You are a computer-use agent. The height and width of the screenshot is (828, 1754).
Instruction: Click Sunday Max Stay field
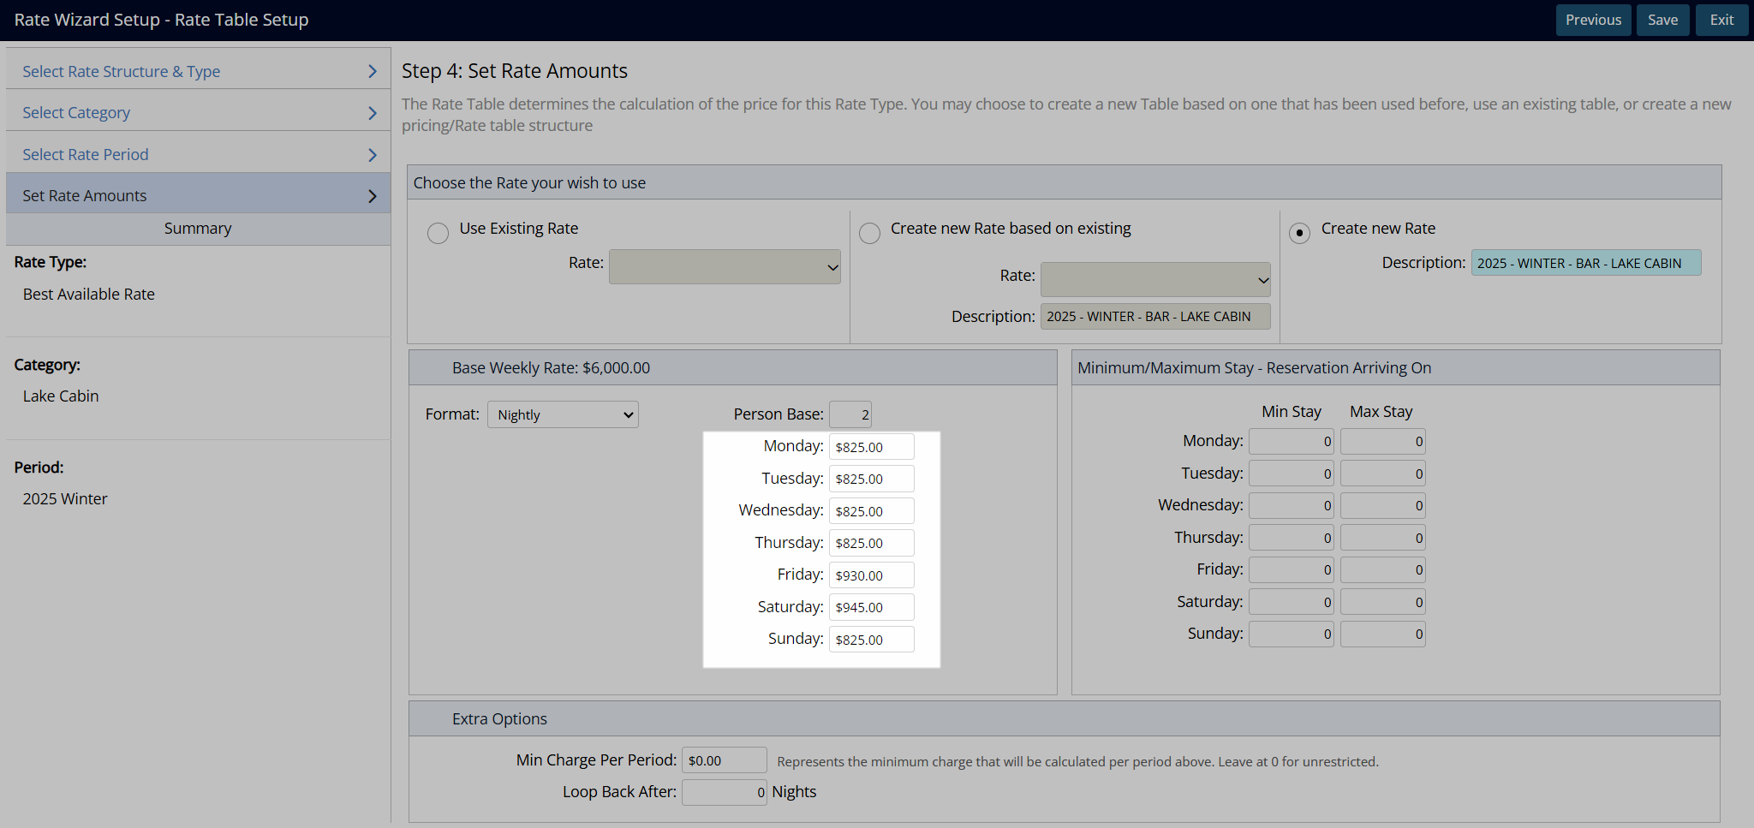1382,634
